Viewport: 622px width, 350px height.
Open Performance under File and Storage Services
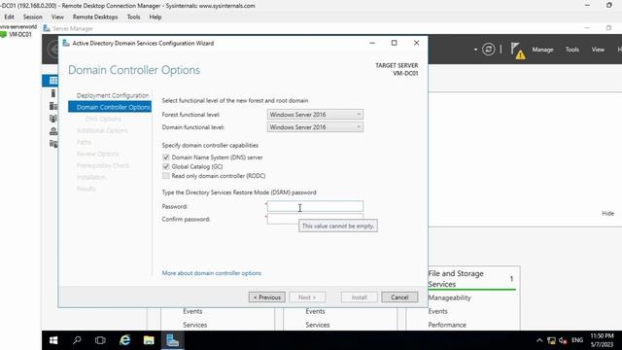pos(447,325)
